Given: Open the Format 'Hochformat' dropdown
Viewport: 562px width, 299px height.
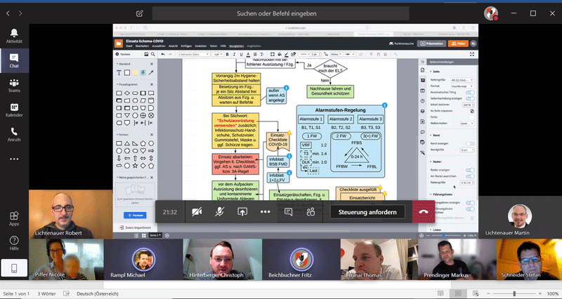Looking at the screenshot, I should tap(462, 86).
